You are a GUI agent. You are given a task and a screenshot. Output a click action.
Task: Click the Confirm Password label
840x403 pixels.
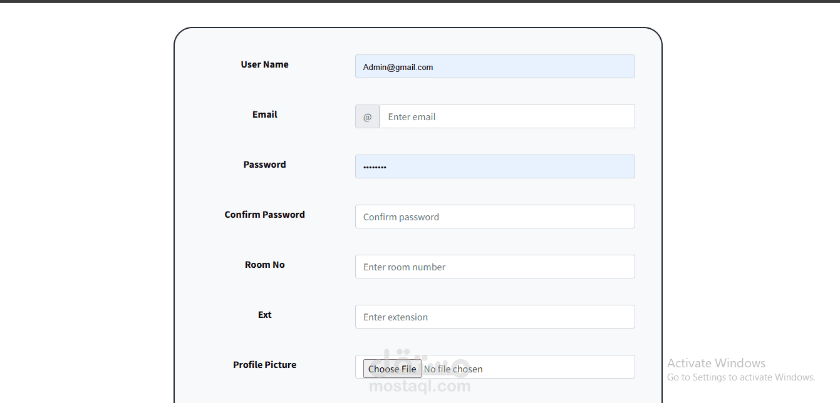[264, 215]
